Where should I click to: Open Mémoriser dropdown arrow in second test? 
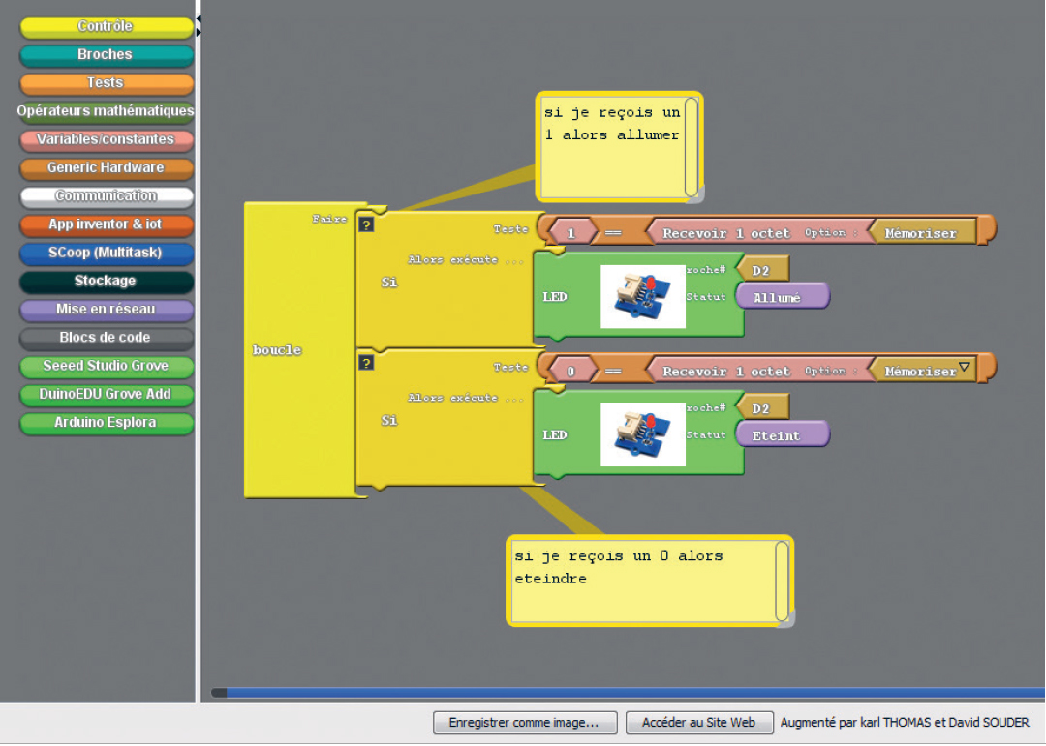[964, 367]
